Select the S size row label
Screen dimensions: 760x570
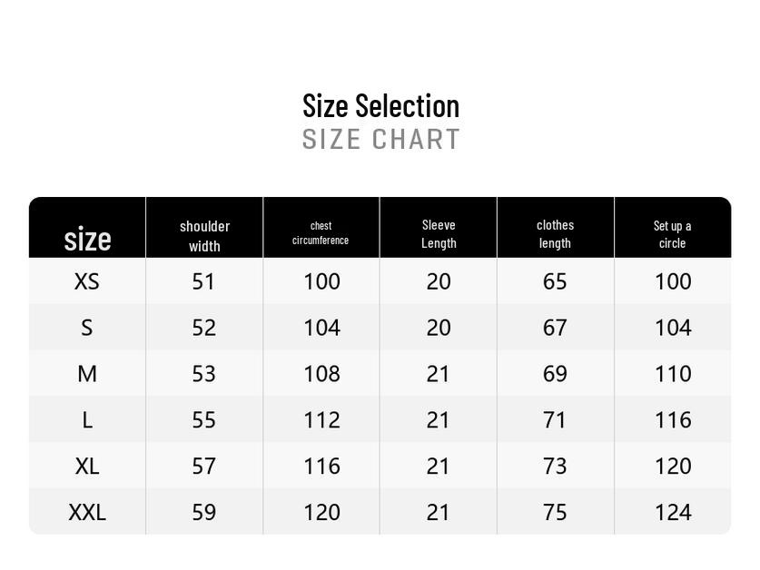pyautogui.click(x=87, y=328)
